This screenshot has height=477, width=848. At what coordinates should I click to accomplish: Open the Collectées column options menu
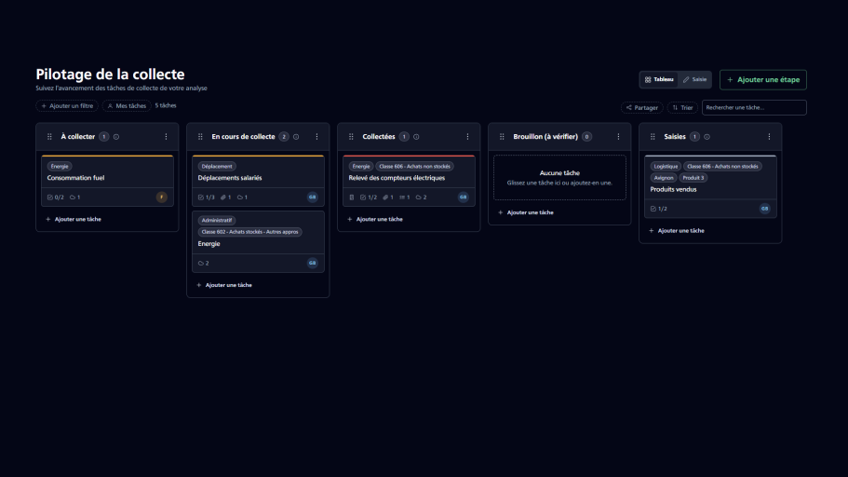[468, 137]
